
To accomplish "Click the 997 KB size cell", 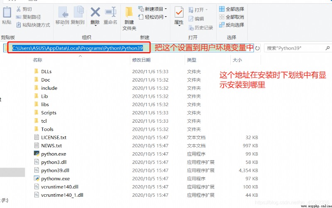I will (251, 146).
